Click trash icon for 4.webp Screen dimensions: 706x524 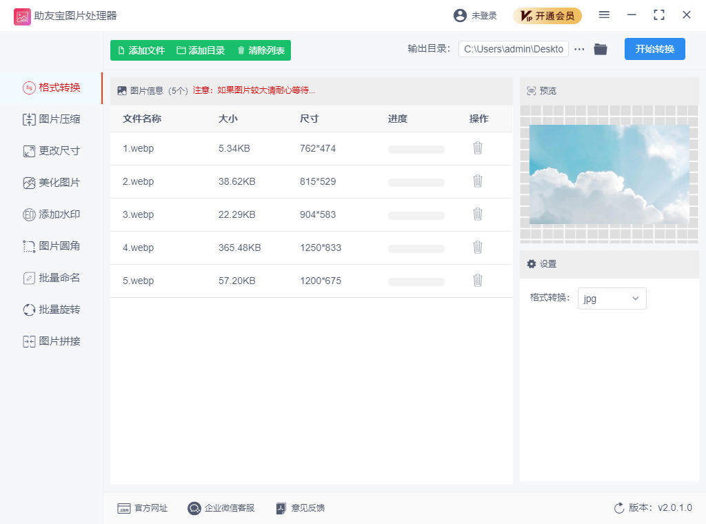(x=477, y=248)
